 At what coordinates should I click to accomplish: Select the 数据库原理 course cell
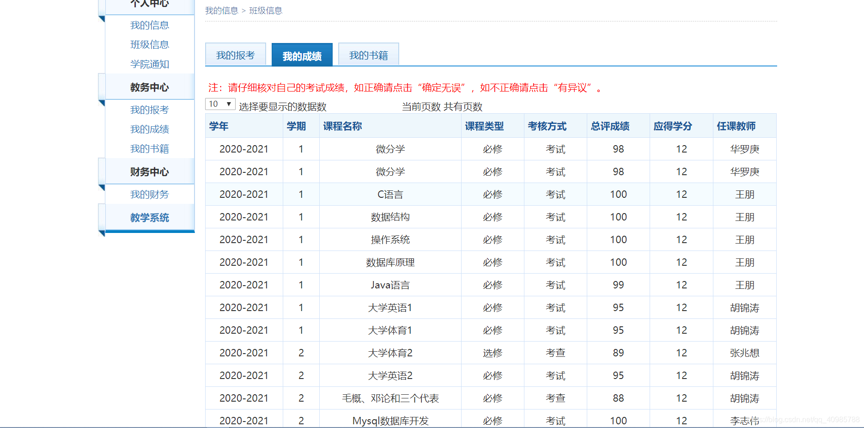(390, 262)
